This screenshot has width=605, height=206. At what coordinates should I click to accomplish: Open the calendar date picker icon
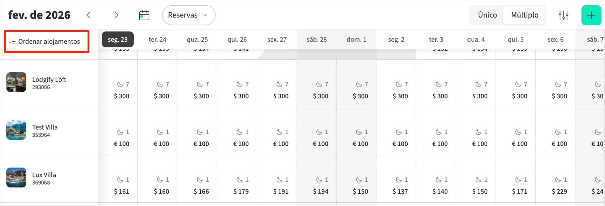[x=144, y=15]
